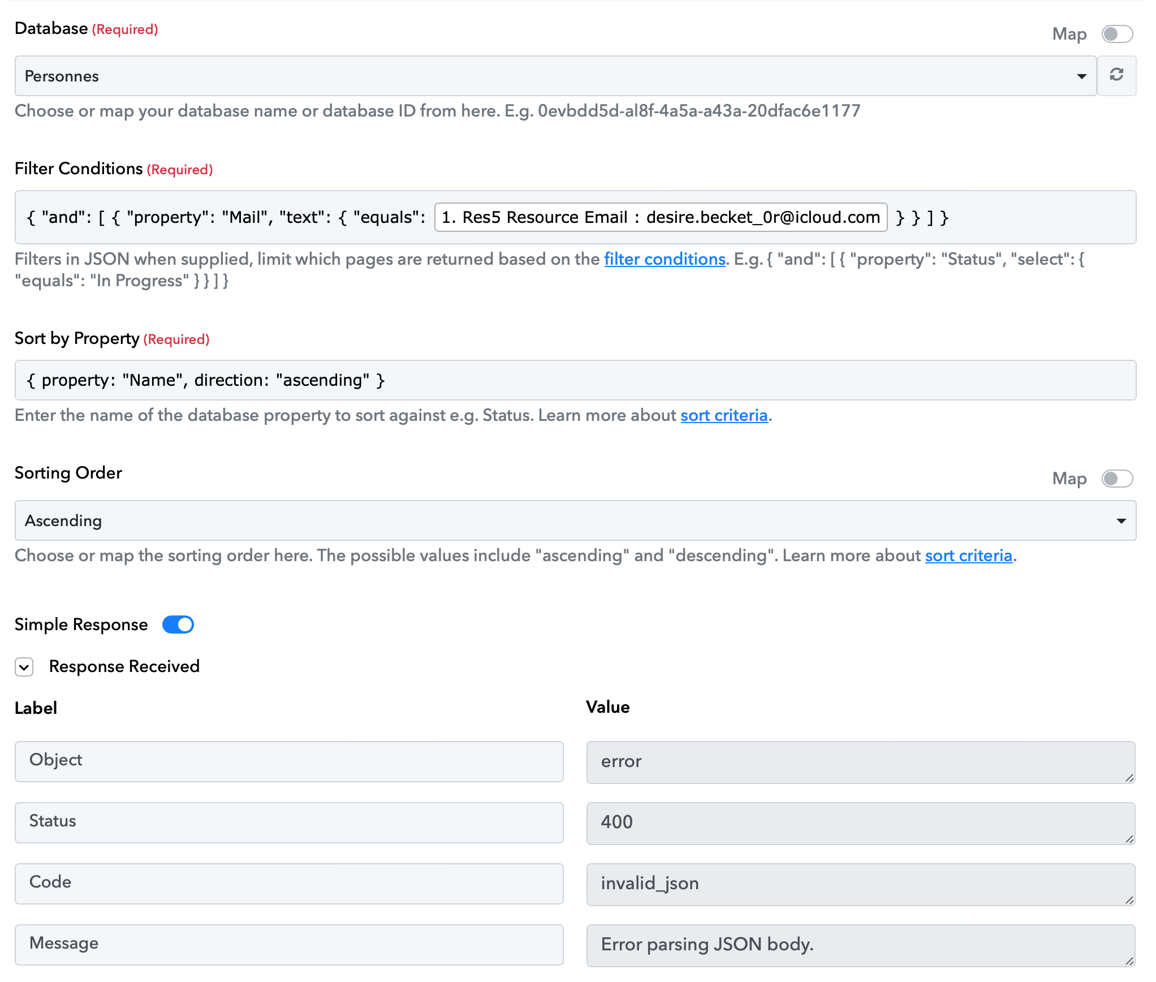
Task: Collapse the Response Received section
Action: point(24,667)
